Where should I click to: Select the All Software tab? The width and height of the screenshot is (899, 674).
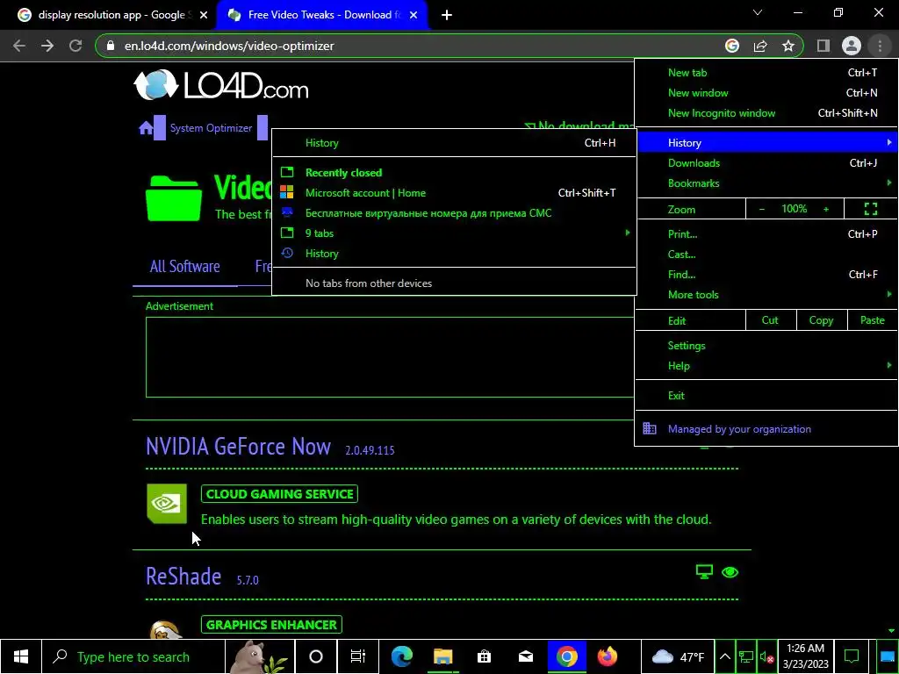(184, 267)
